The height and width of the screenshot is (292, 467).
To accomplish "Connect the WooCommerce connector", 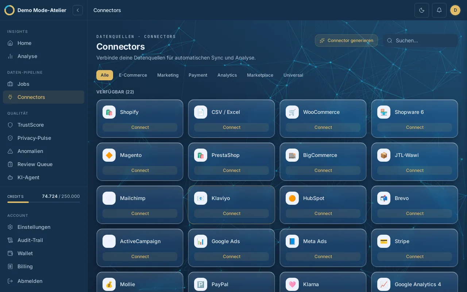I will (x=323, y=127).
